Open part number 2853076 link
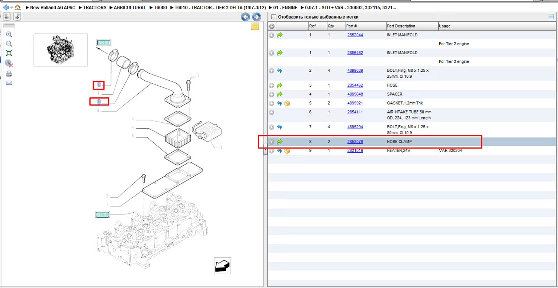This screenshot has height=288, width=558. click(x=355, y=142)
